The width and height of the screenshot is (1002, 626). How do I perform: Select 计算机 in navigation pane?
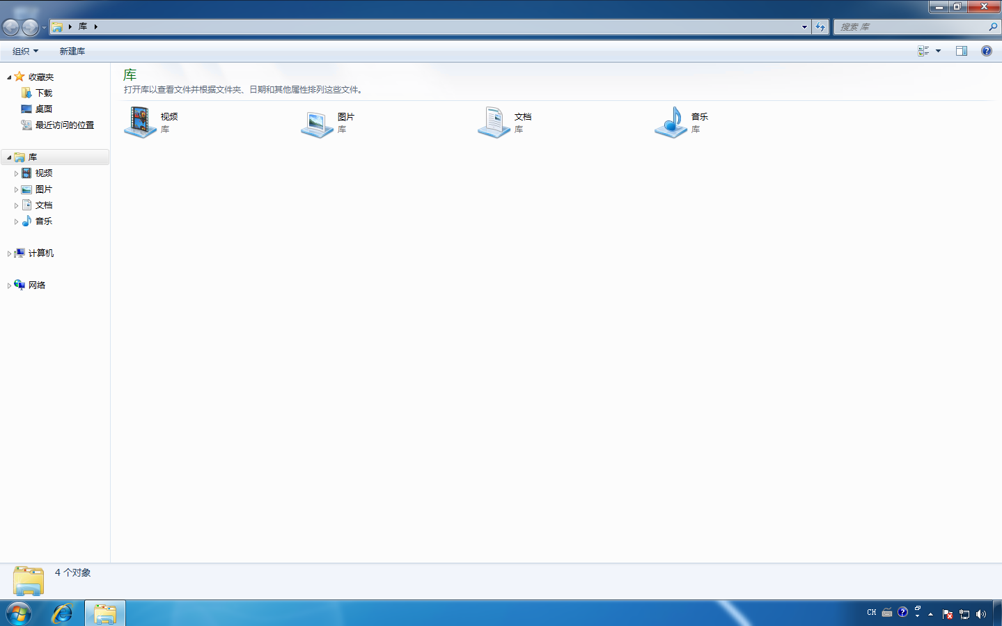coord(41,253)
